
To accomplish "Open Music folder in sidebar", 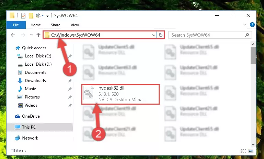I will [30, 89].
